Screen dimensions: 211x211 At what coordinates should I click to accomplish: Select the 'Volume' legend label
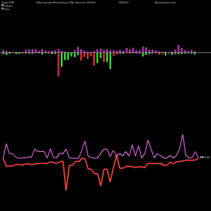[8, 6]
